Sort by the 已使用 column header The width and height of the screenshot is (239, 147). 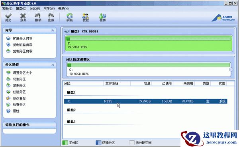tap(163, 83)
